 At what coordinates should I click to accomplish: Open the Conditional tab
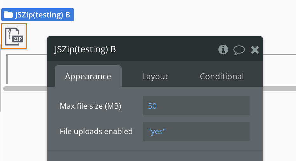click(x=222, y=76)
